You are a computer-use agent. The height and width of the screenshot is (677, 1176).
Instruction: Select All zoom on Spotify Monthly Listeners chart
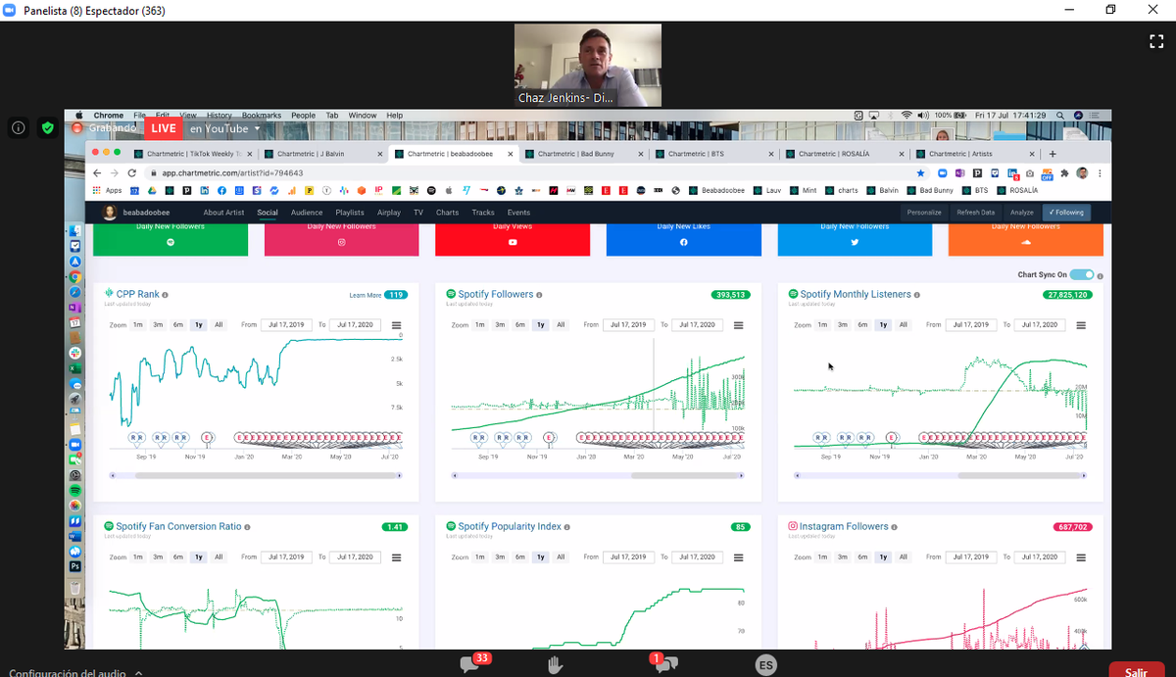pyautogui.click(x=904, y=324)
